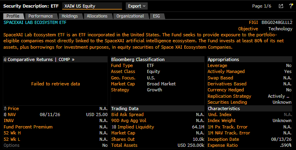Click the FIGI code BBG0248GLLL2
Viewport: 296px width, 150px height.
click(x=277, y=22)
